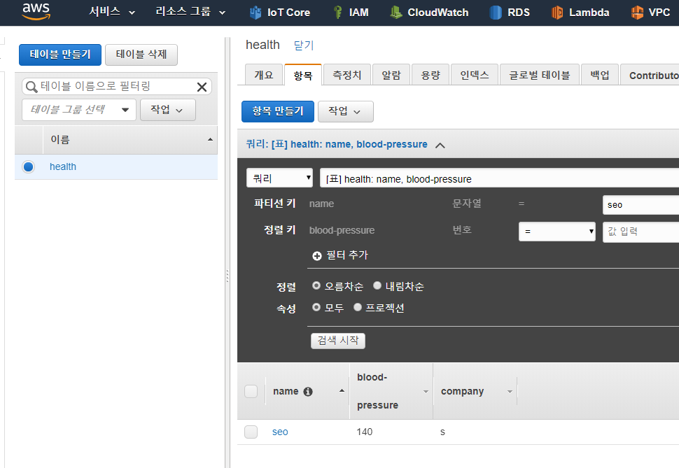679x468 pixels.
Task: Select the health table radio button
Action: [x=29, y=166]
